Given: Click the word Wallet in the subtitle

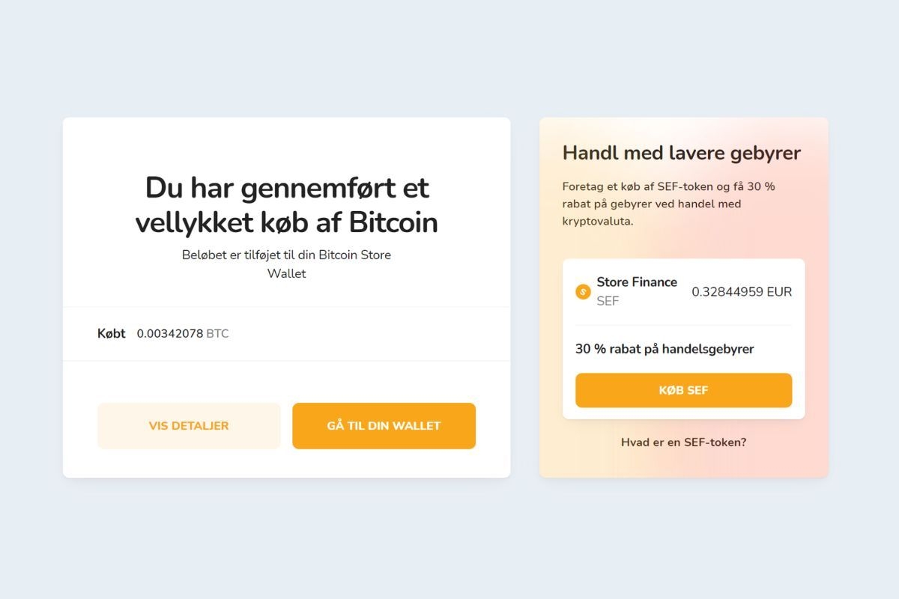Looking at the screenshot, I should (286, 274).
